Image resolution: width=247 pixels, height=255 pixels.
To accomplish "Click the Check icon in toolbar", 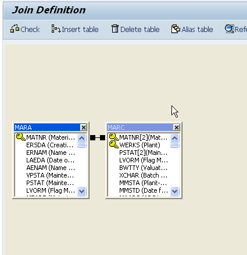I will coord(15,29).
